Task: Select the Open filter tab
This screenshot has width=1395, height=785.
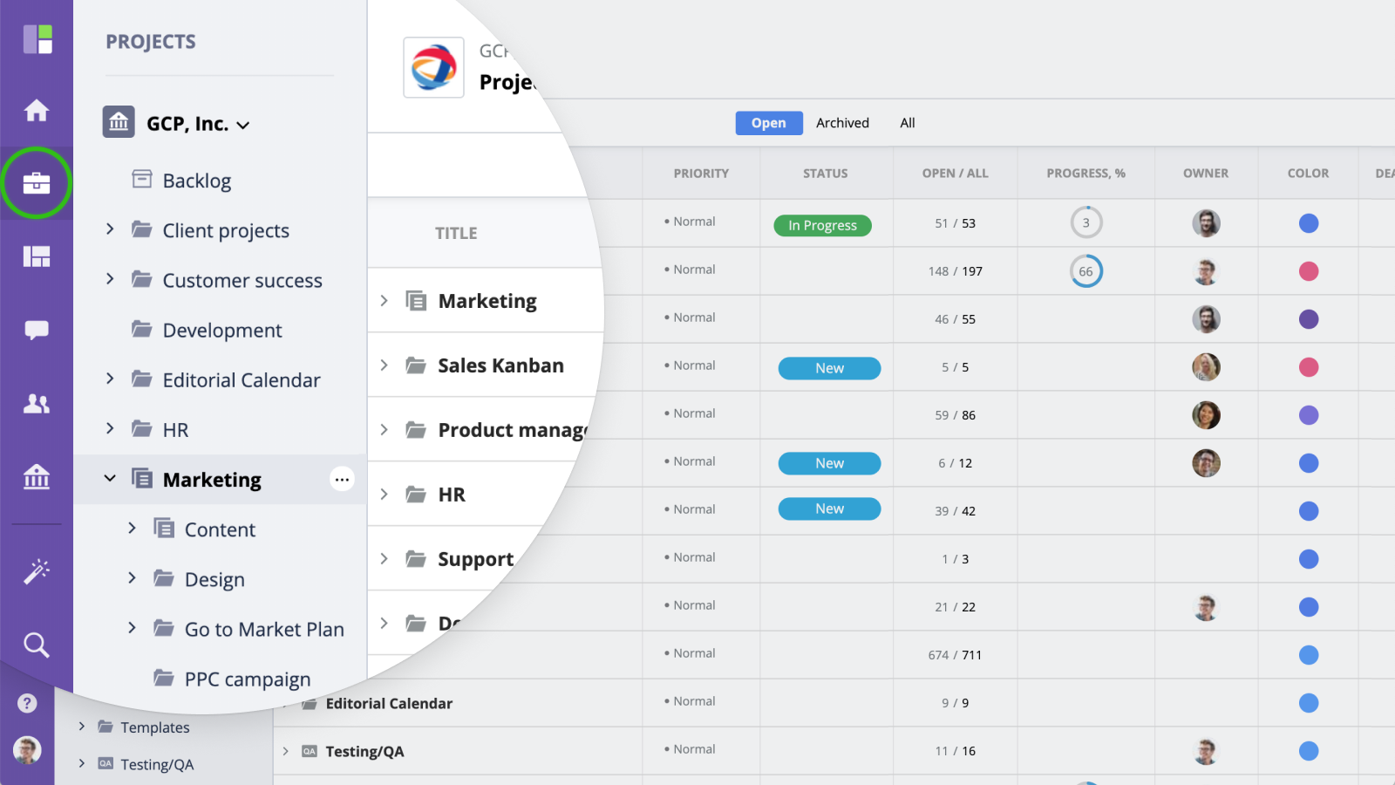Action: [768, 123]
